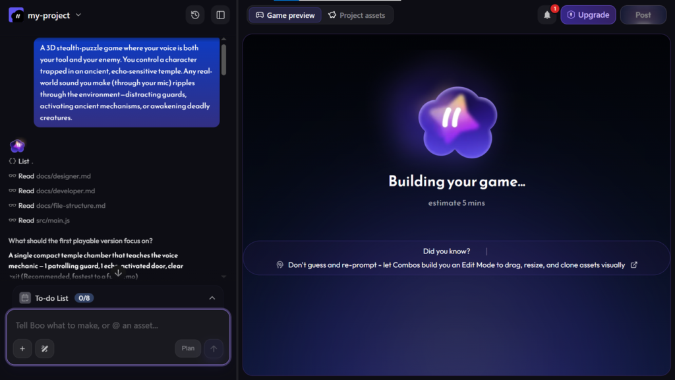Click the magic wand enhance prompt icon

(44, 348)
